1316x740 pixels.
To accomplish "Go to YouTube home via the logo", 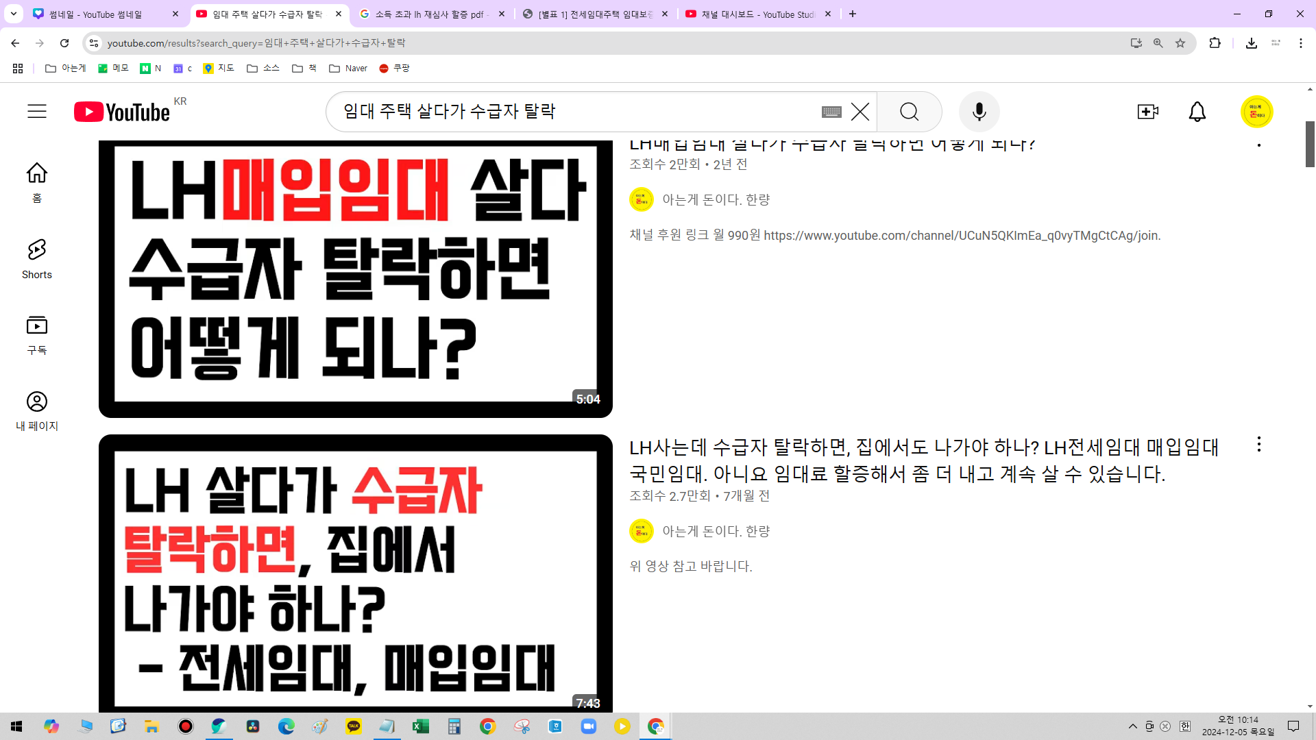I will [122, 112].
